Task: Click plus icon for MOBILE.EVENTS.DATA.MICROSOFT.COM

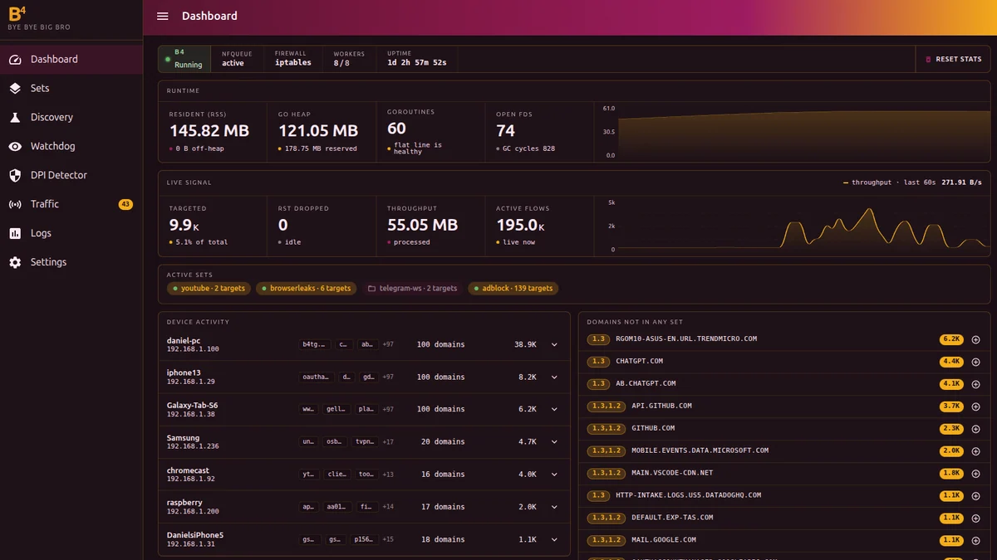Action: click(x=975, y=451)
